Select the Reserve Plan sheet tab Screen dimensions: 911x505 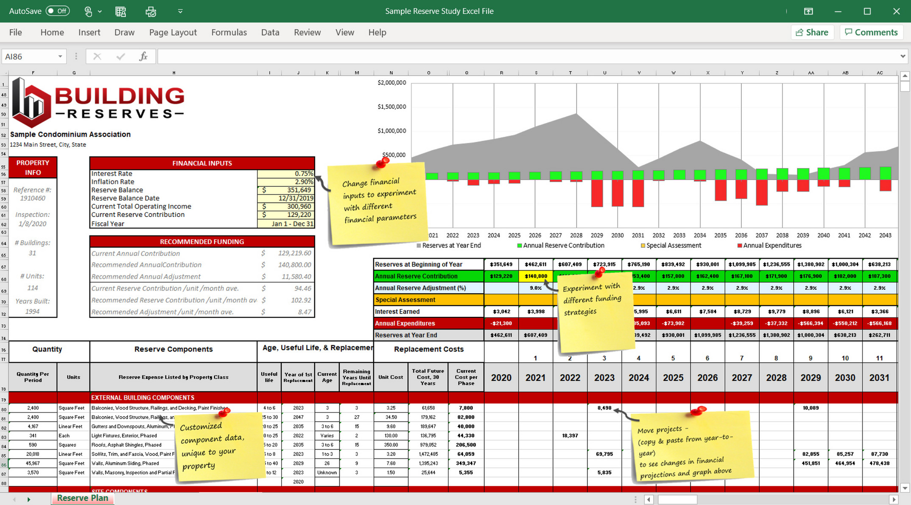82,498
